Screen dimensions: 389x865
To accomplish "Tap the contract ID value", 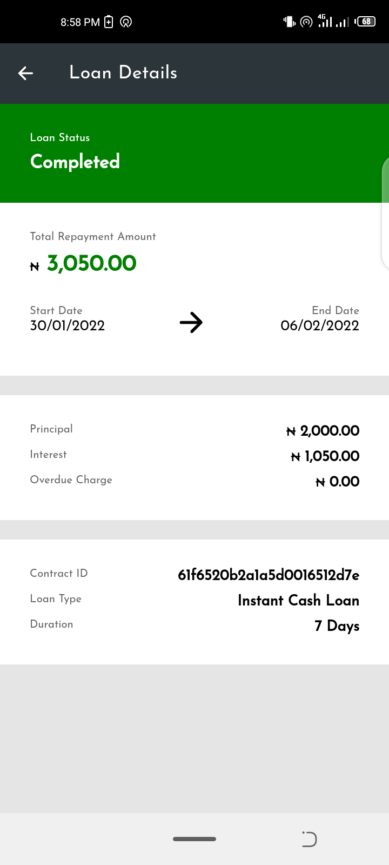I will point(269,575).
